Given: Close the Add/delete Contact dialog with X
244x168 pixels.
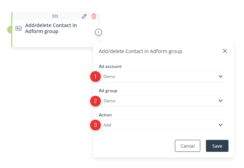Looking at the screenshot, I should [x=225, y=51].
